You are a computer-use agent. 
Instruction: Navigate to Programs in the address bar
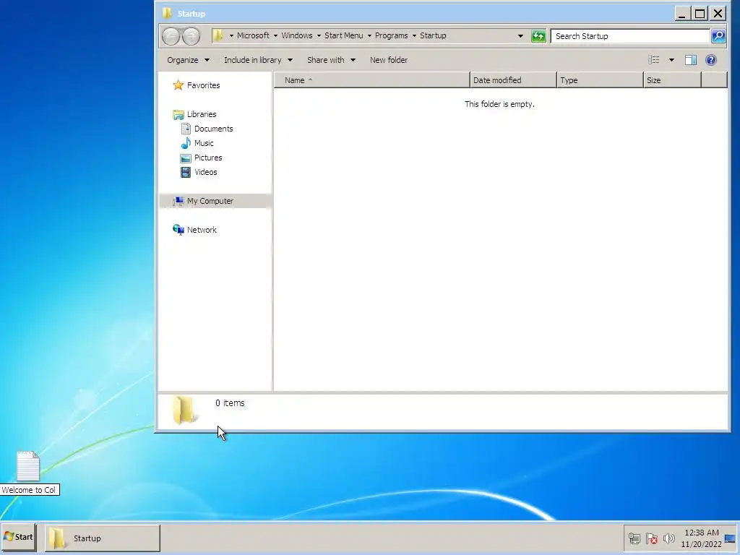391,35
